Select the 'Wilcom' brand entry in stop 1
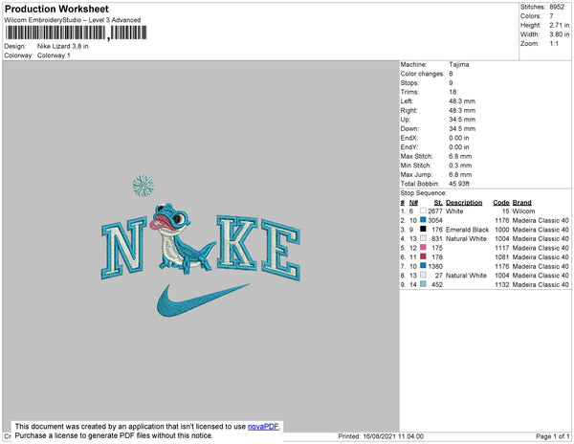This screenshot has width=574, height=444. [x=523, y=211]
